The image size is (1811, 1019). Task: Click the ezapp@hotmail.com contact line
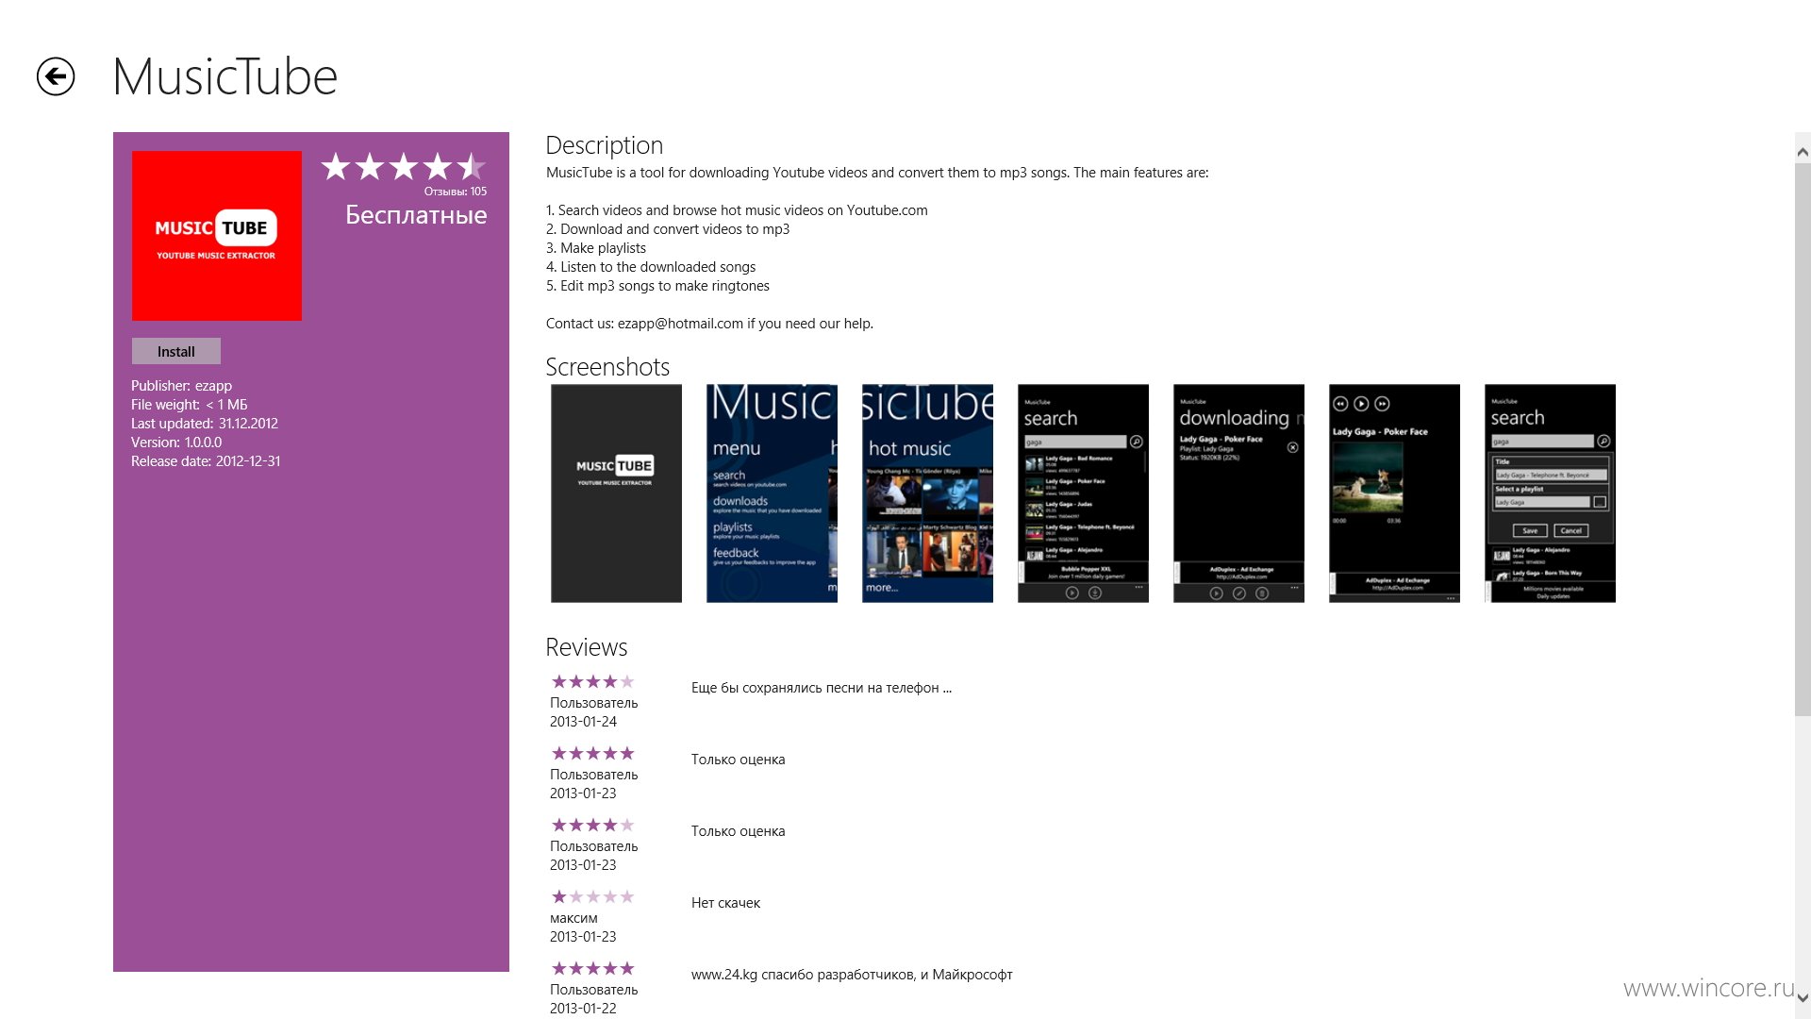709,324
